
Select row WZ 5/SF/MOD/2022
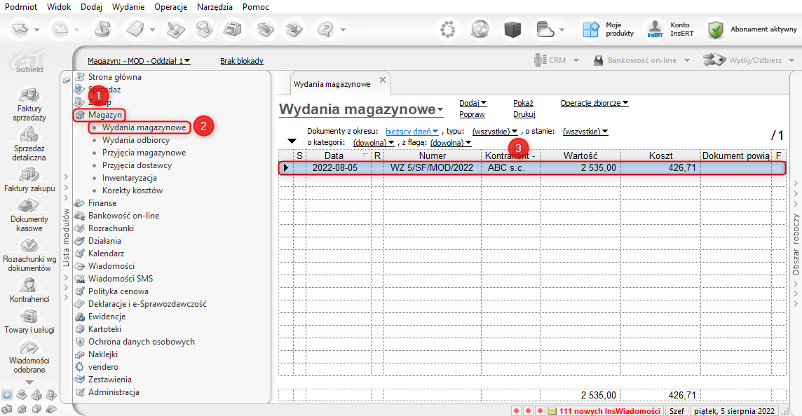click(x=532, y=167)
